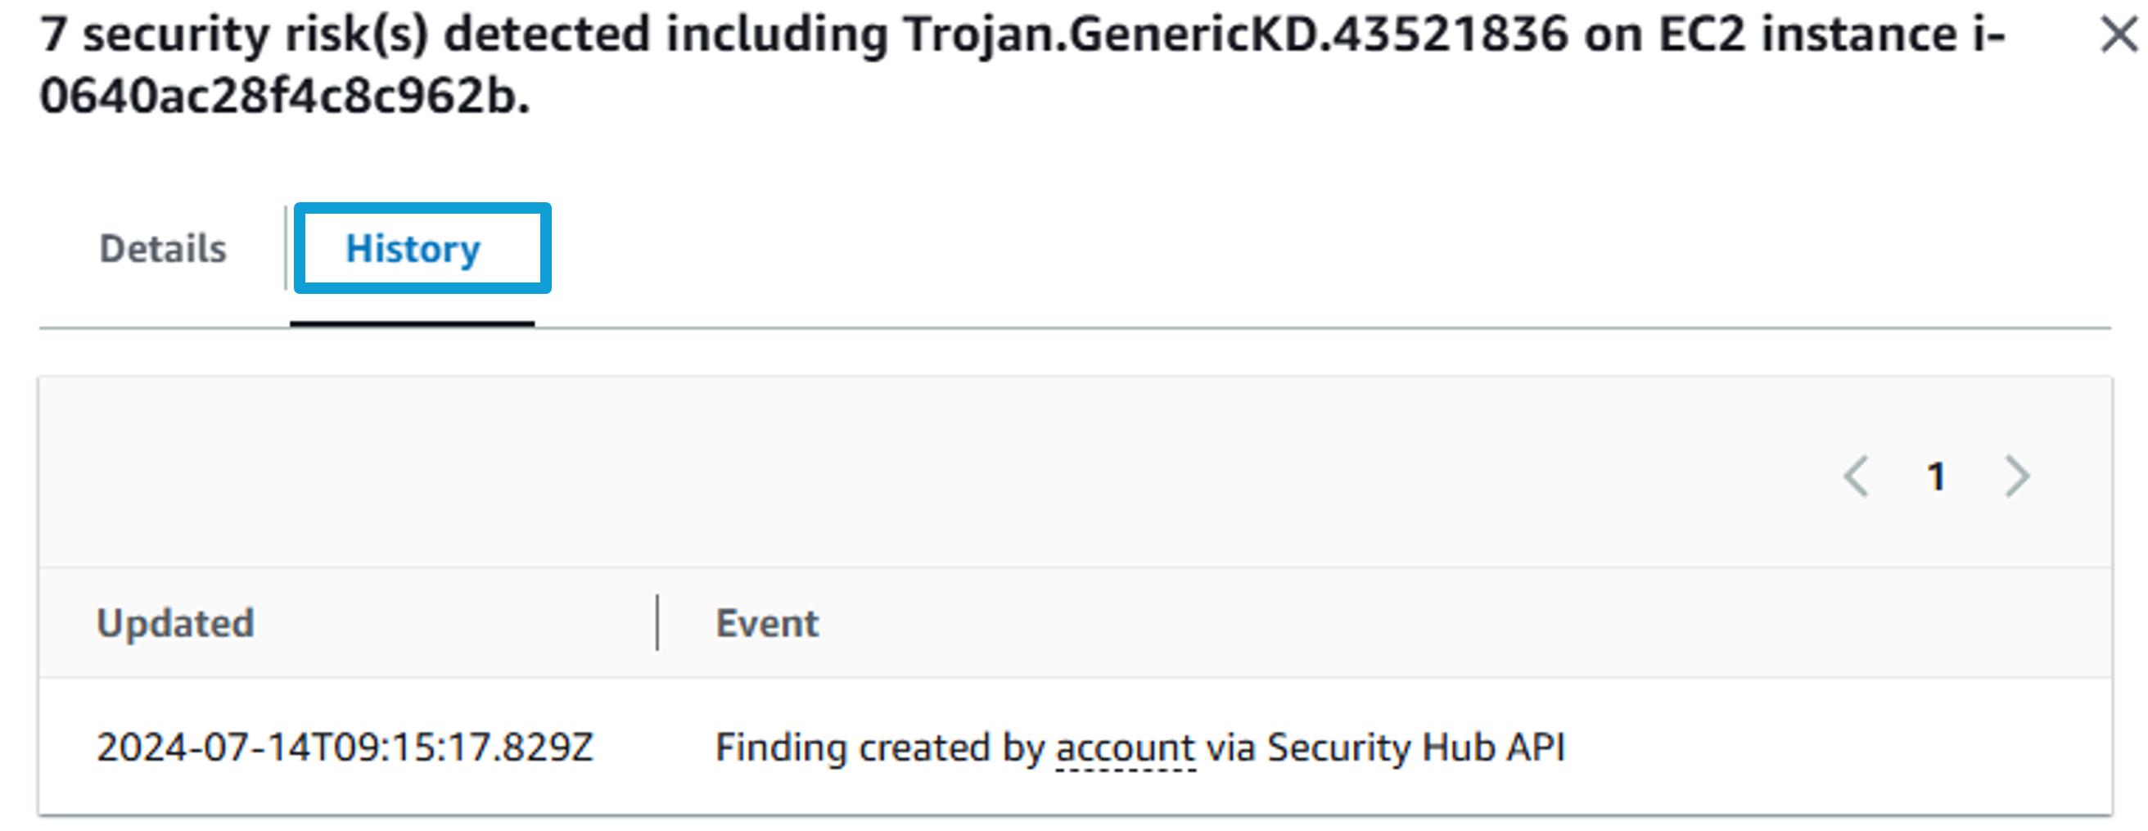Screen dimensions: 2148x831
Task: Click timestamp 2024-07-14T09:15:17.829Z
Action: click(345, 747)
